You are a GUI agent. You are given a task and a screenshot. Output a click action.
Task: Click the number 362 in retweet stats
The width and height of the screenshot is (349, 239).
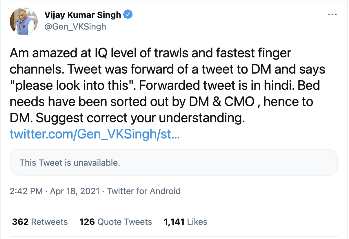click(x=20, y=222)
